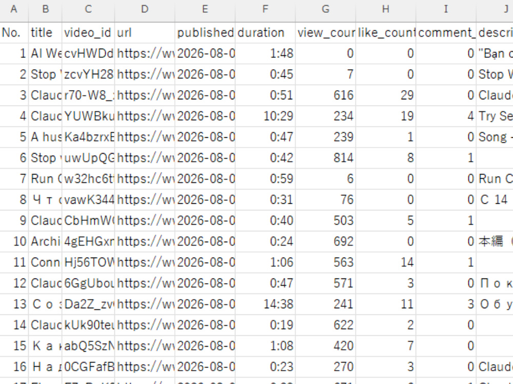Select the comment count cell showing 4
The width and height of the screenshot is (513, 384).
446,116
